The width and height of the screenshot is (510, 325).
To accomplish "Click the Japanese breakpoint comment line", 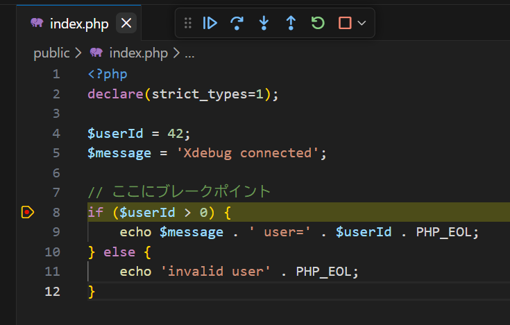I will tap(179, 191).
